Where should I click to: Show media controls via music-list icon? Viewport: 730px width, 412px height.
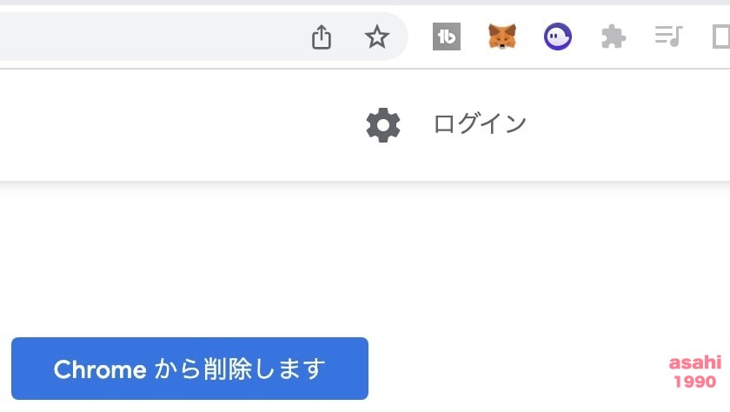click(x=668, y=37)
